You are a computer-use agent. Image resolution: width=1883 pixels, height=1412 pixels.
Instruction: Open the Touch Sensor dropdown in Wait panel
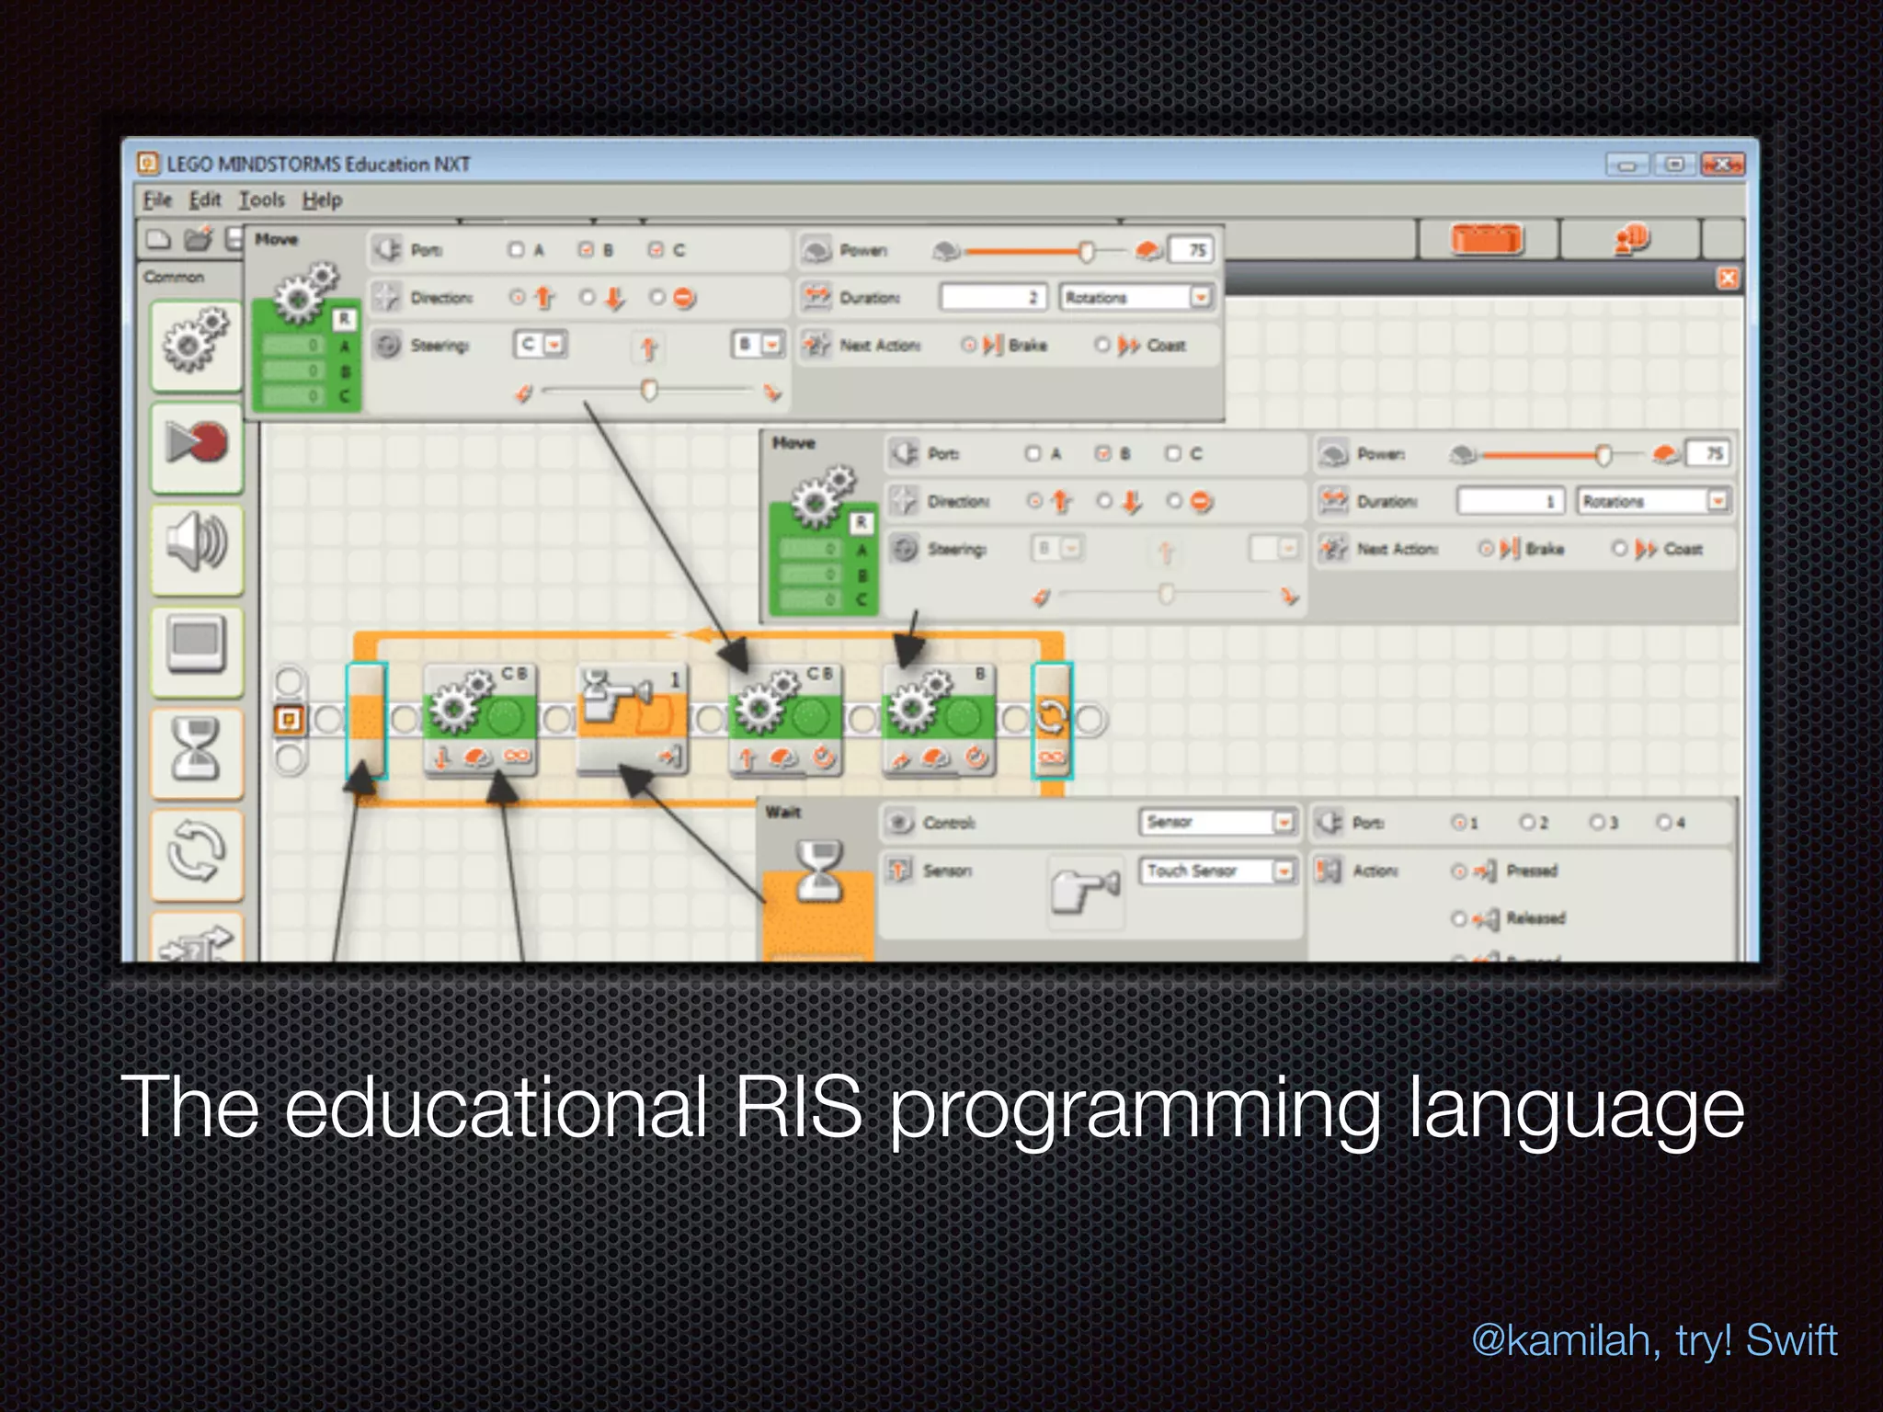point(1217,871)
